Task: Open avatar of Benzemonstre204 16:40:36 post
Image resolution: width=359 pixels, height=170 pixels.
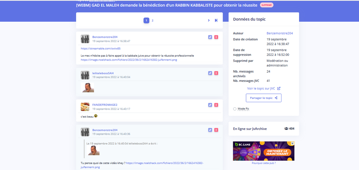Action: pos(85,132)
